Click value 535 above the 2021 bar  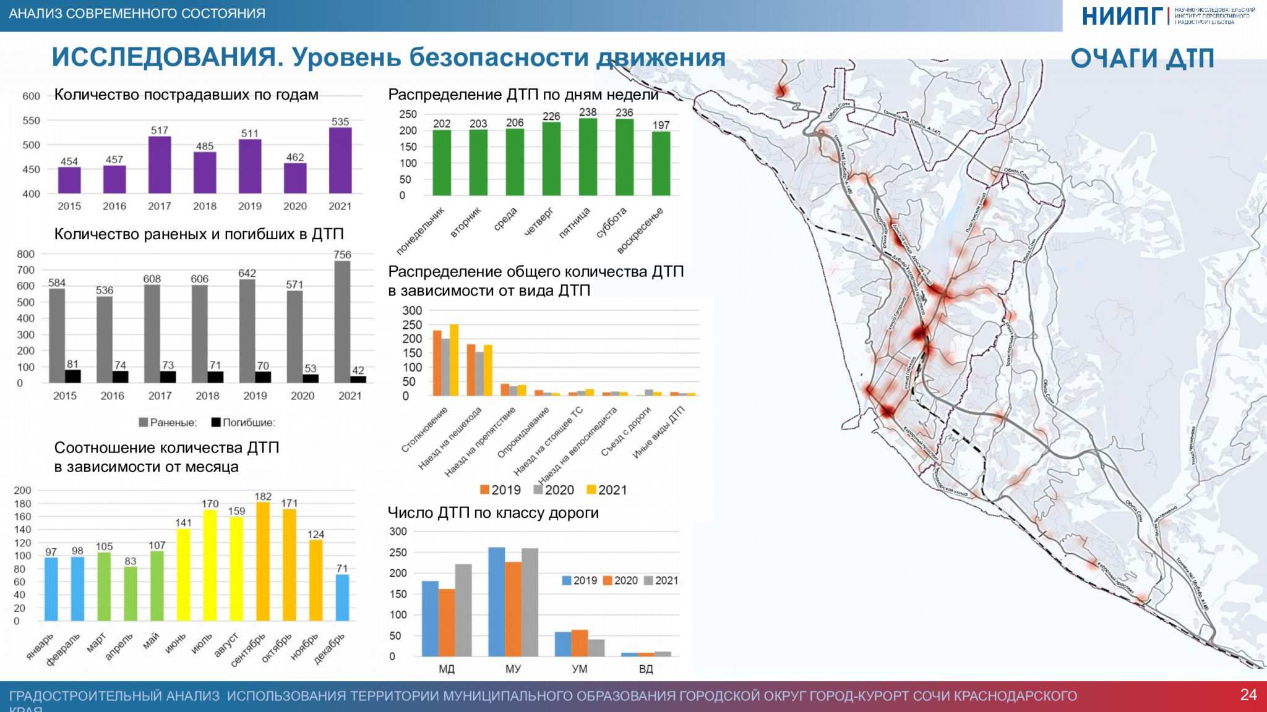(340, 122)
